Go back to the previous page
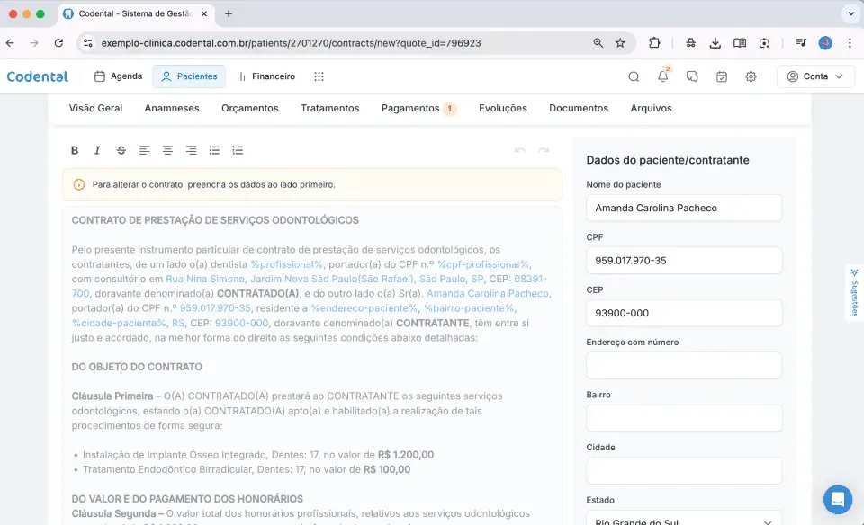The width and height of the screenshot is (864, 525). [x=10, y=43]
